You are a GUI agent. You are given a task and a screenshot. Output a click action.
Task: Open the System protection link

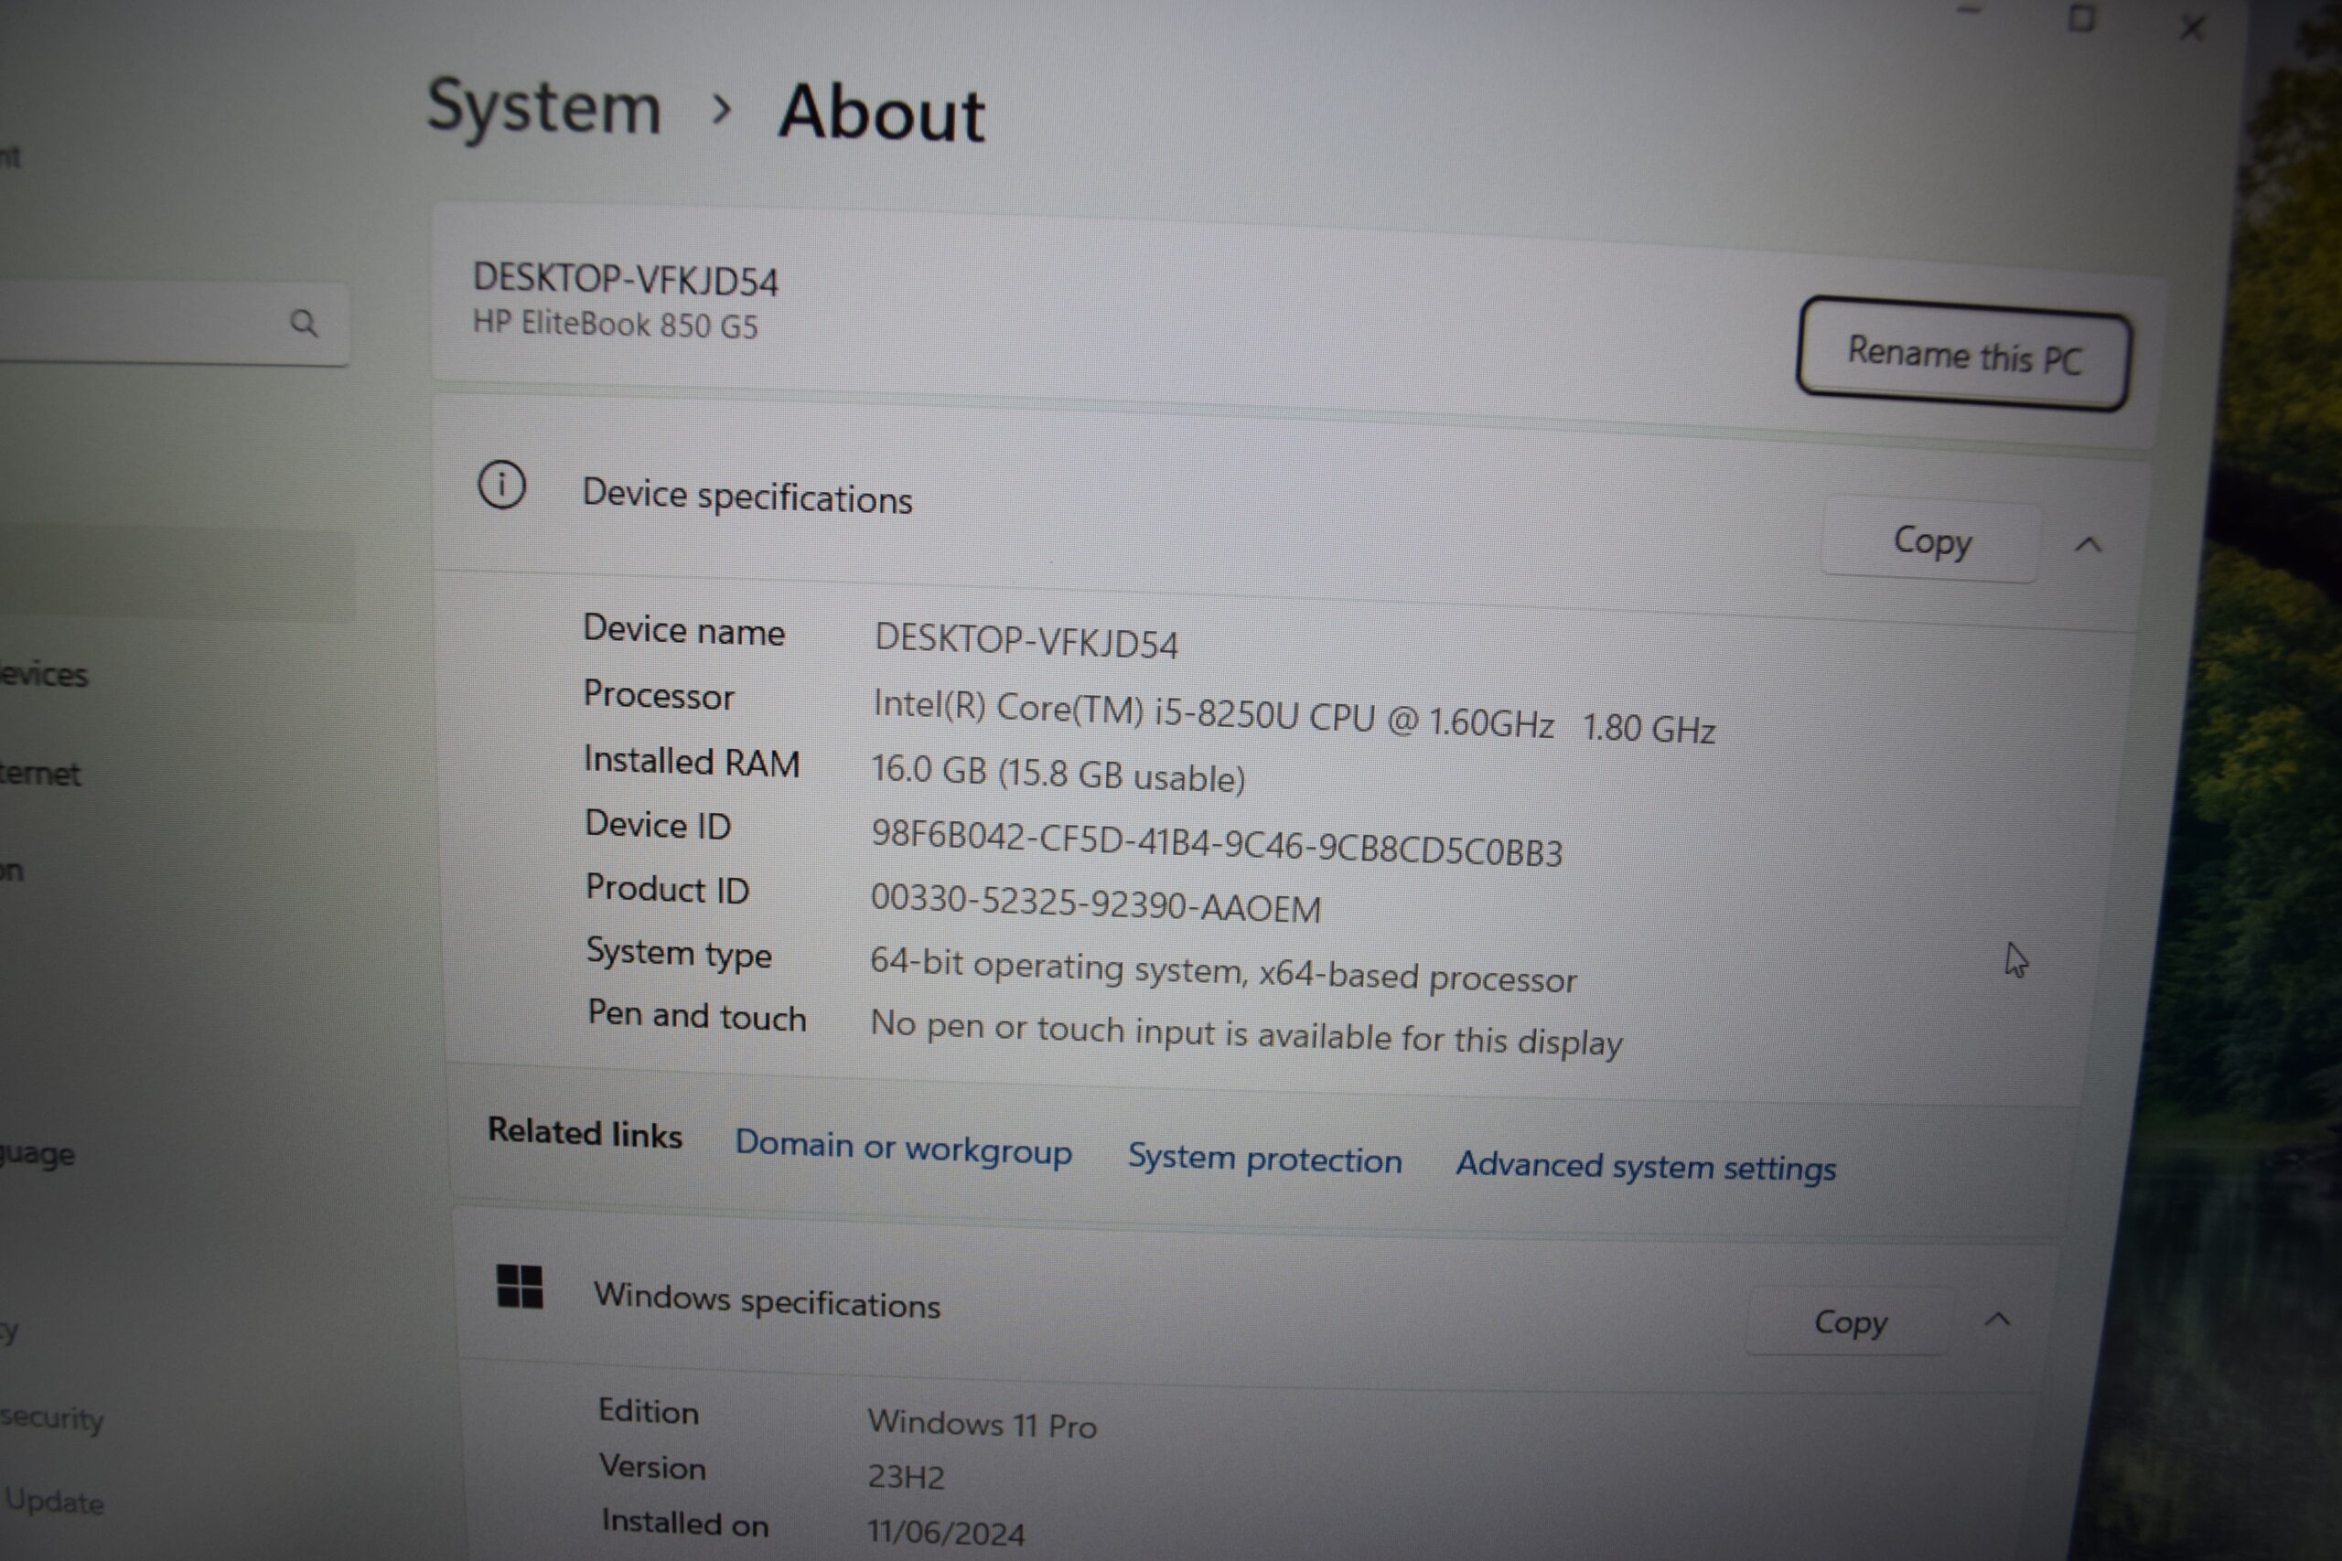tap(1264, 1159)
